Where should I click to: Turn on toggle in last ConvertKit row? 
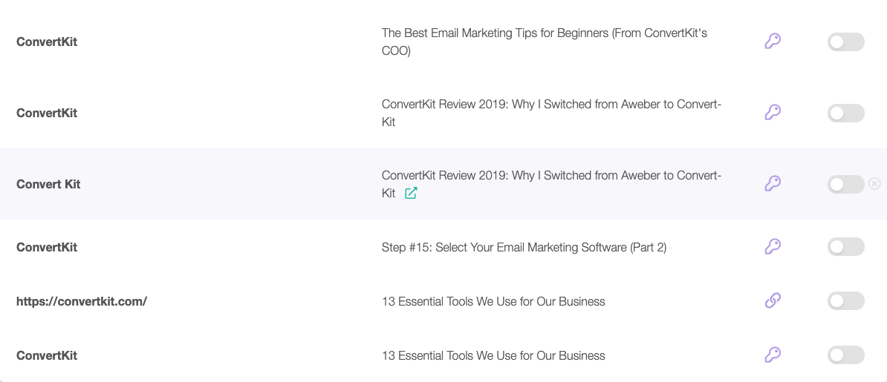[x=845, y=355]
